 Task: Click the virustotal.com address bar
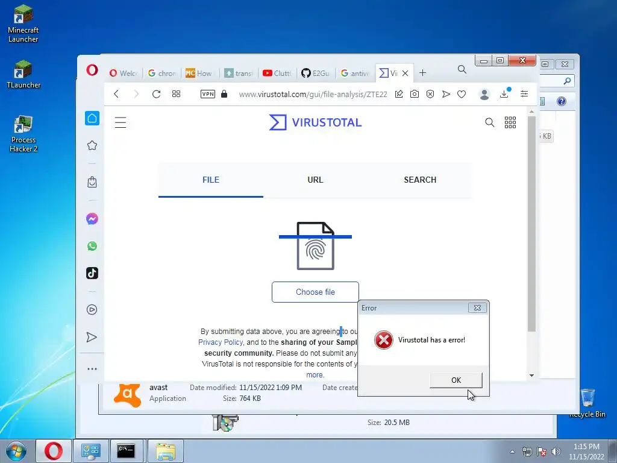point(313,95)
